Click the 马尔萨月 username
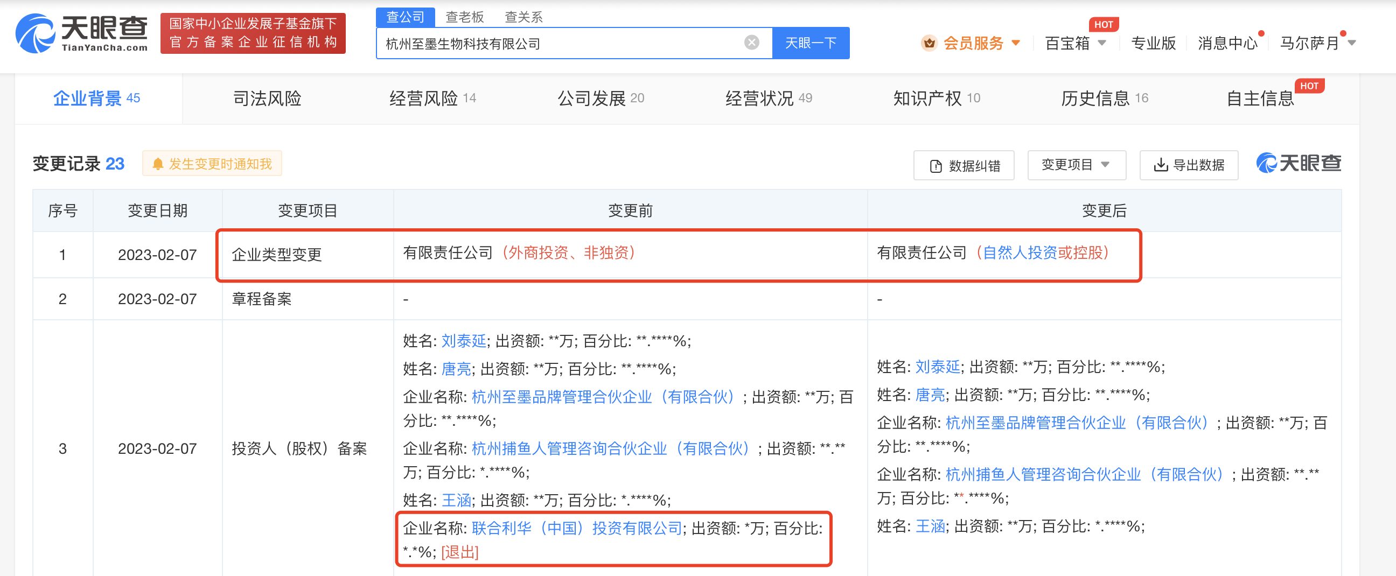 click(x=1309, y=43)
